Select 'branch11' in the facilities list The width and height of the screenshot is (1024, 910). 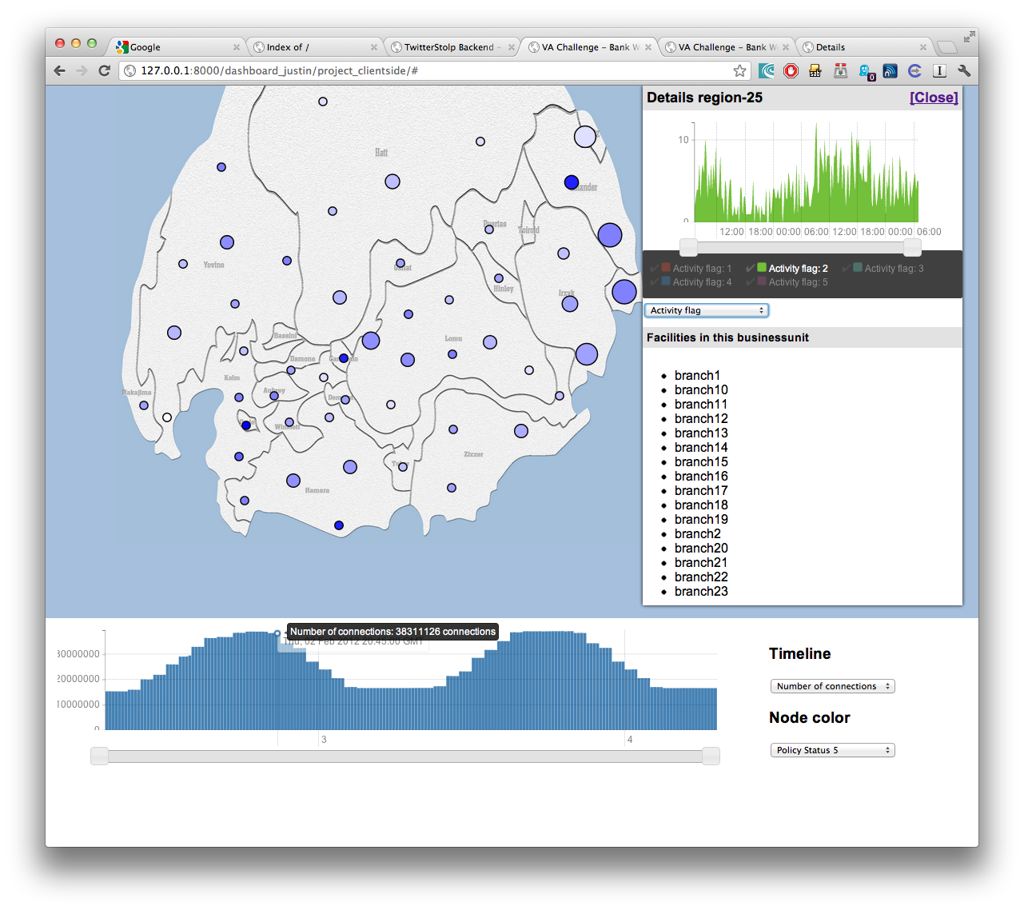701,404
